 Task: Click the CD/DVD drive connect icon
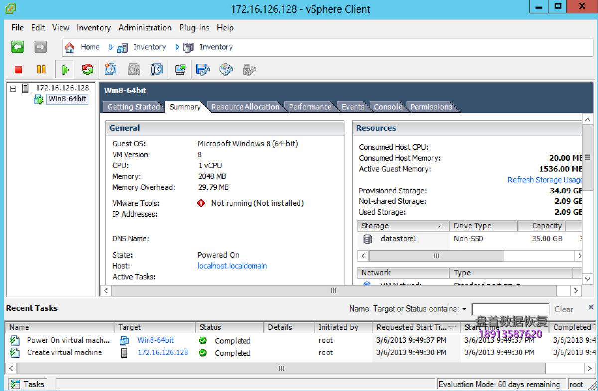tap(226, 70)
